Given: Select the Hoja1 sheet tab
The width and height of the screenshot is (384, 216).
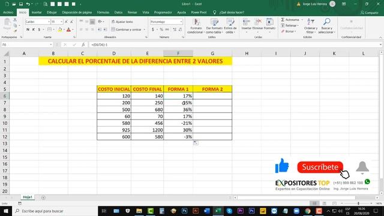Looking at the screenshot, I should 28,197.
